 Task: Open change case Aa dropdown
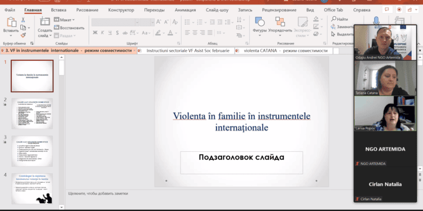tap(146, 33)
